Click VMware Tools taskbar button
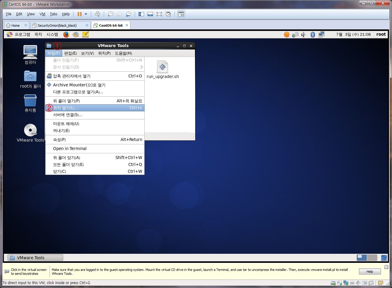392x288 pixels. (x=35, y=258)
